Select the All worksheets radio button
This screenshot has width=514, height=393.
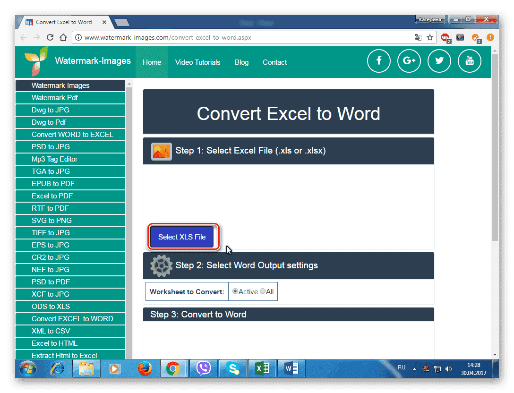pos(263,291)
